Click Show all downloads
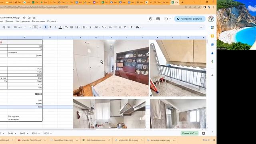256x144 pixels. 206,140
